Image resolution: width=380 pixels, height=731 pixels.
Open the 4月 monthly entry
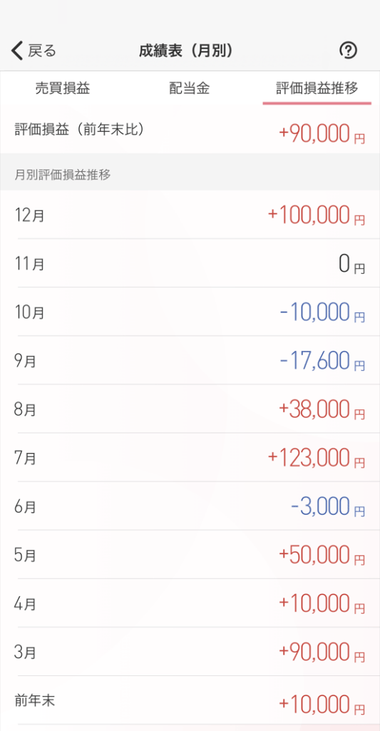point(190,603)
